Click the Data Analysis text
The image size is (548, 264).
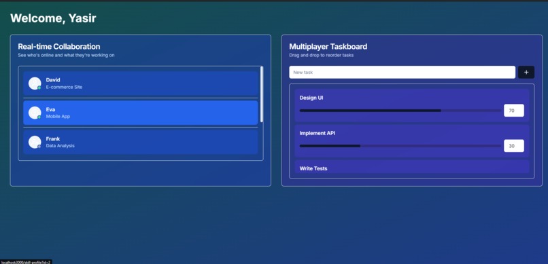click(x=60, y=146)
